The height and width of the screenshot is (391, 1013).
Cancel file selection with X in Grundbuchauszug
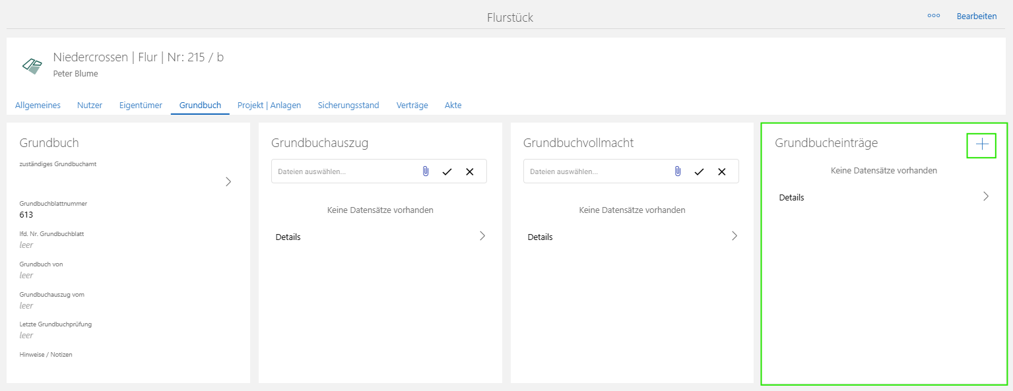coord(470,171)
